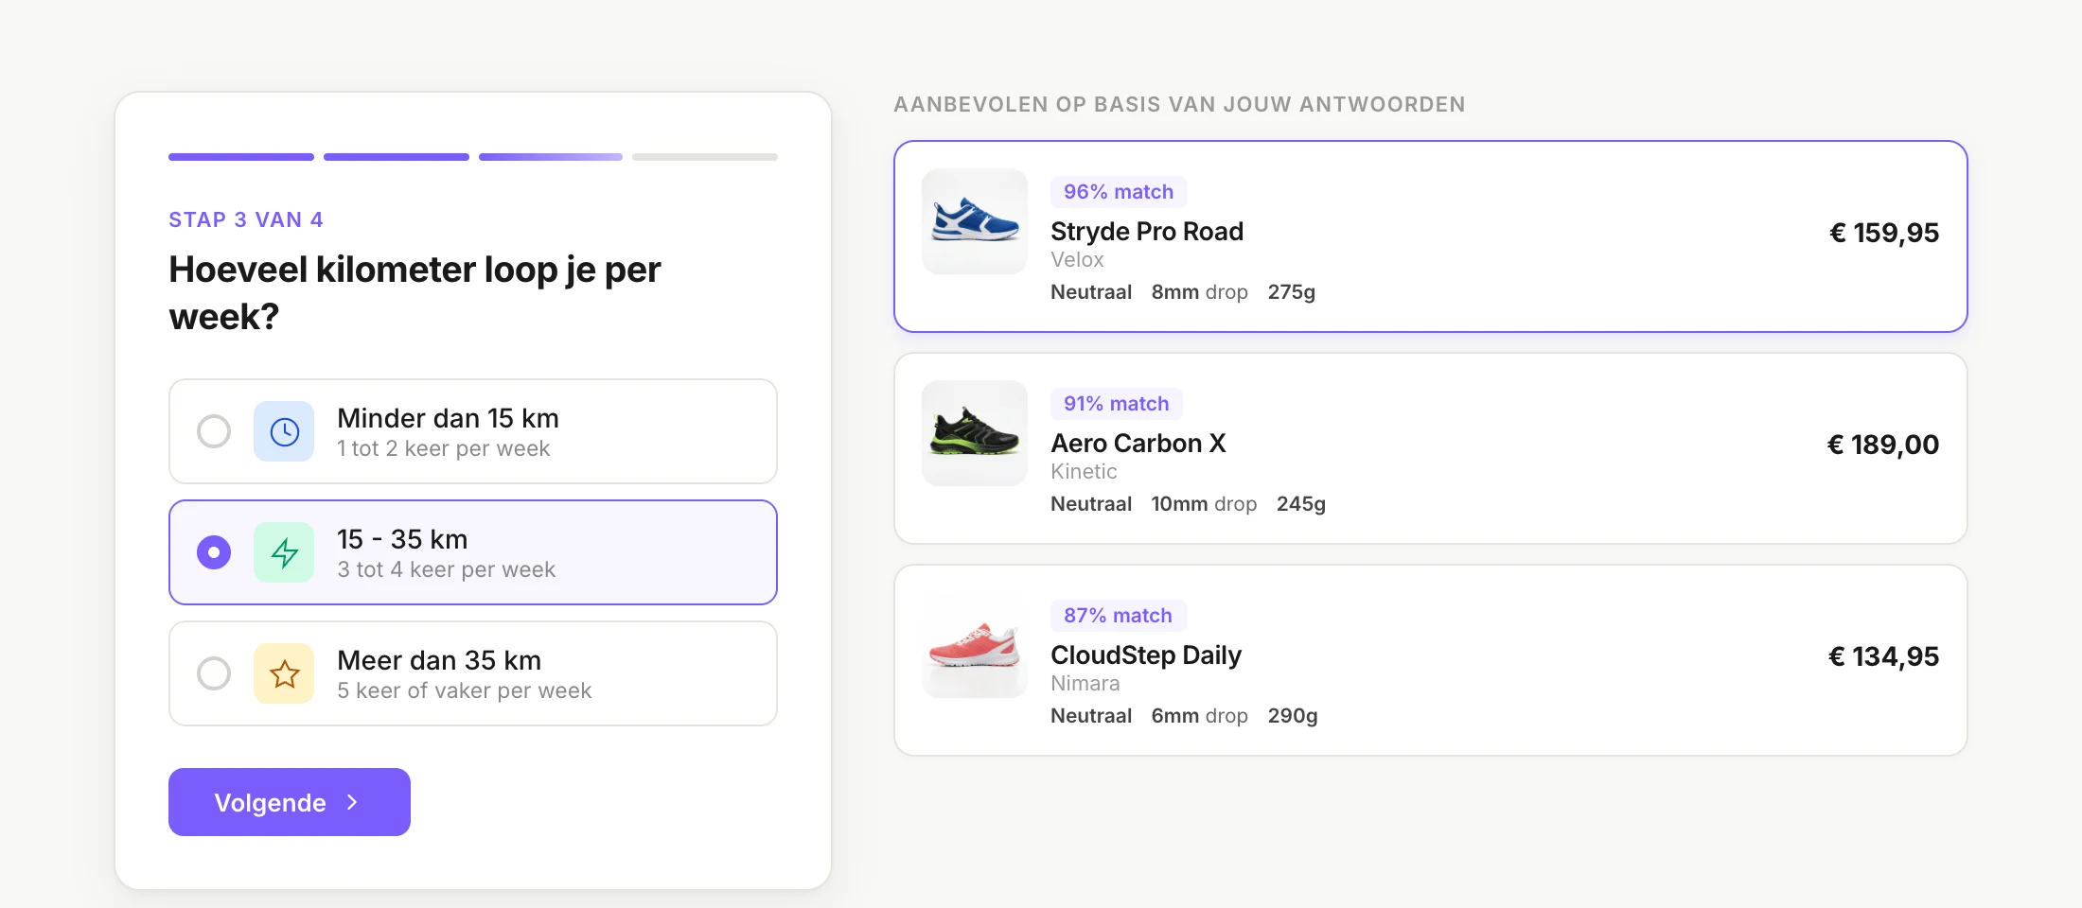This screenshot has width=2082, height=908.
Task: Click the '91% match' badge on Aero Carbon X
Action: point(1116,403)
